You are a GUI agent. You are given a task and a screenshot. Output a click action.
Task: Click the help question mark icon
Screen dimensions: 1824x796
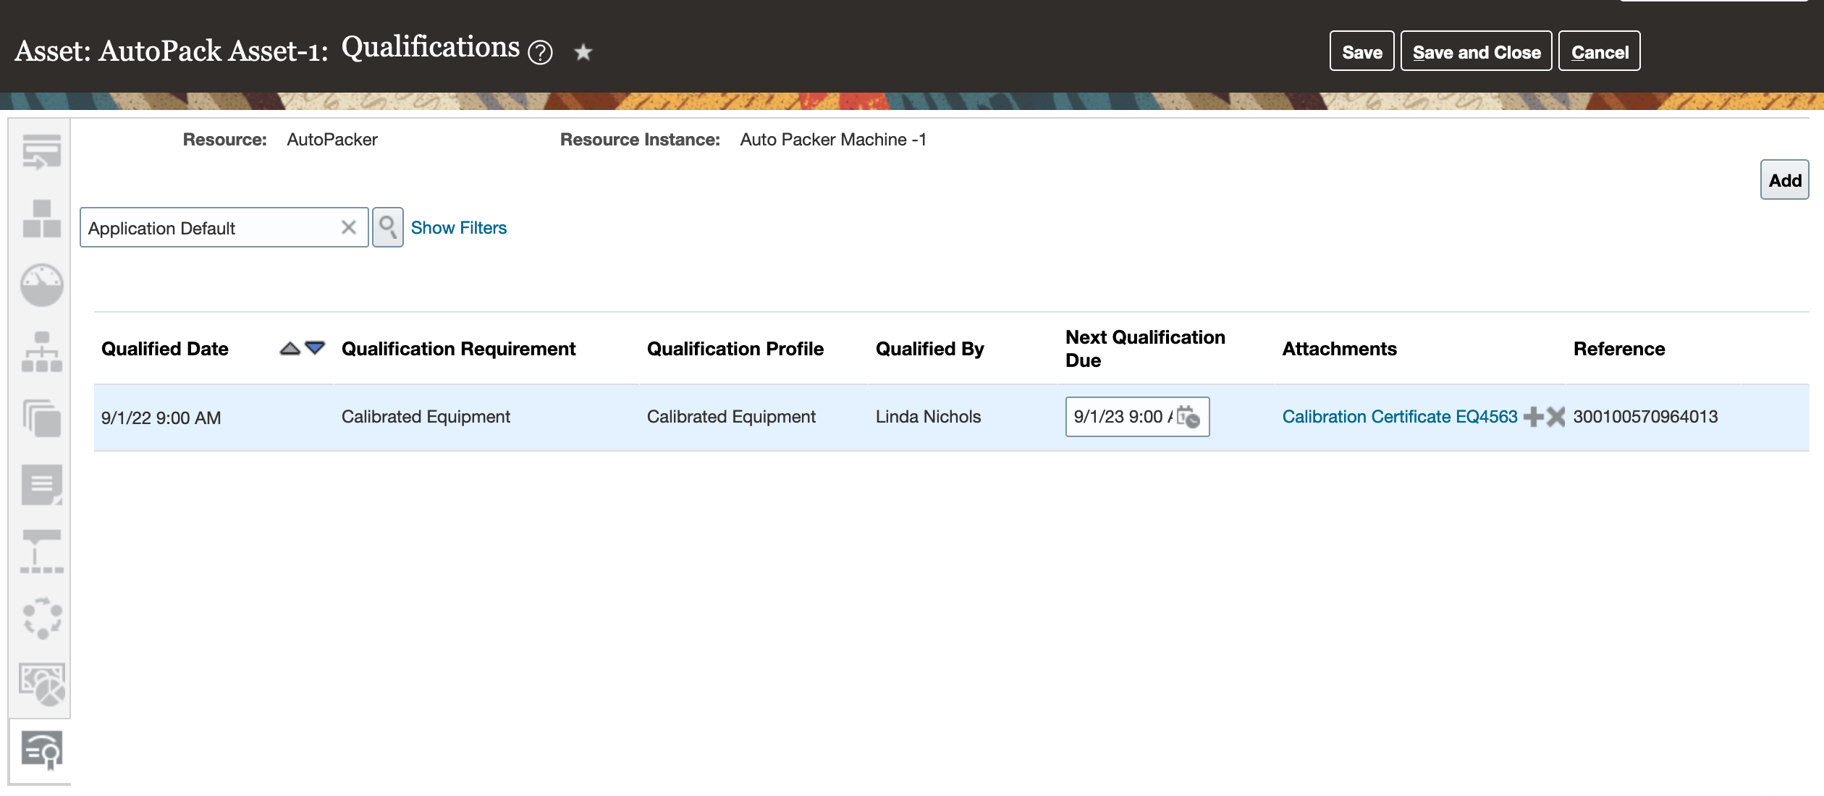click(540, 53)
